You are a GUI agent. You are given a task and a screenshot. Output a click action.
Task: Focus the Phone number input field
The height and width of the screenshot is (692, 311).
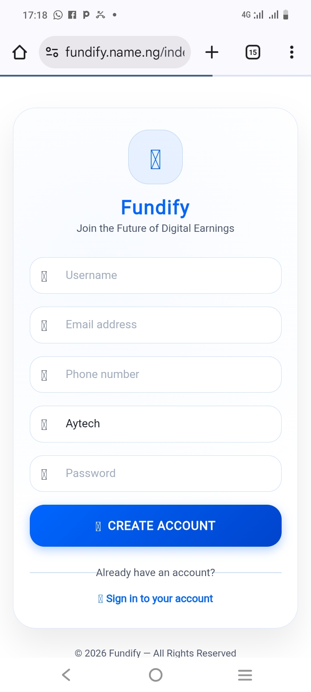click(x=168, y=375)
